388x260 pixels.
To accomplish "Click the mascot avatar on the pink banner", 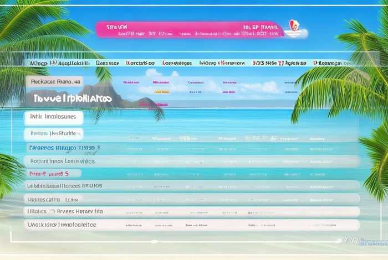I will coord(294,28).
